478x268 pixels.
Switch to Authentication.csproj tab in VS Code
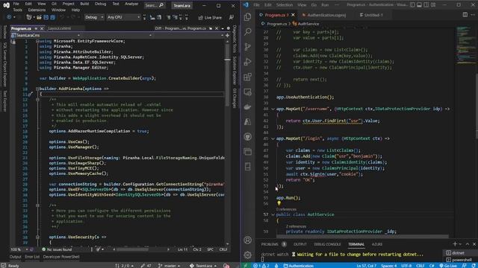(324, 15)
